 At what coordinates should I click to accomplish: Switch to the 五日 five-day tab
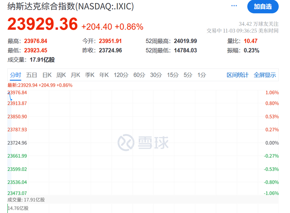tap(31, 75)
